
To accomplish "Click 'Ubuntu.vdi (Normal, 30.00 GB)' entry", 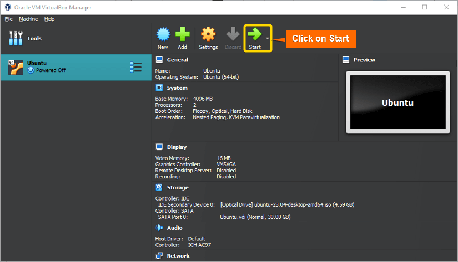I will (255, 217).
